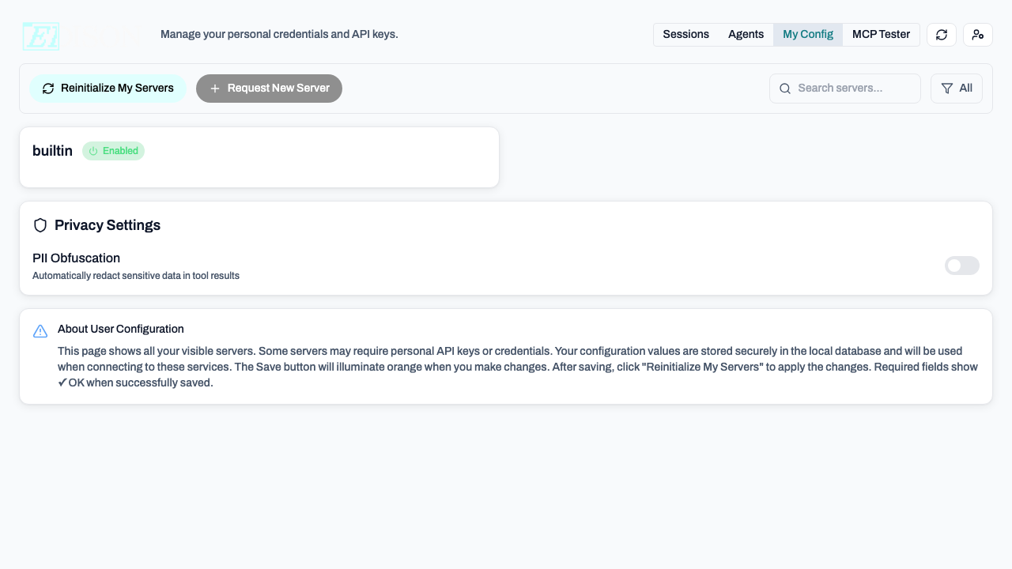Click the Search servers input field
Image resolution: width=1012 pixels, height=569 pixels.
click(844, 89)
